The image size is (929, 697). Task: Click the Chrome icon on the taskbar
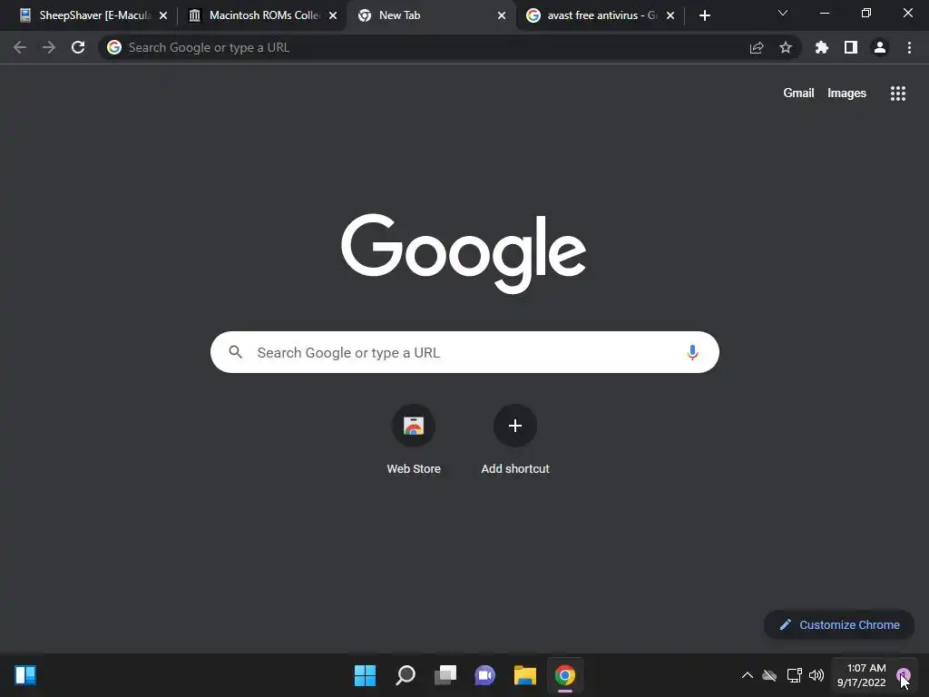pyautogui.click(x=565, y=675)
